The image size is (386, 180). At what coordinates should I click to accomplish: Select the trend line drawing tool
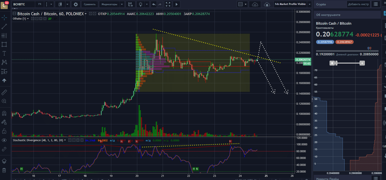point(4,27)
